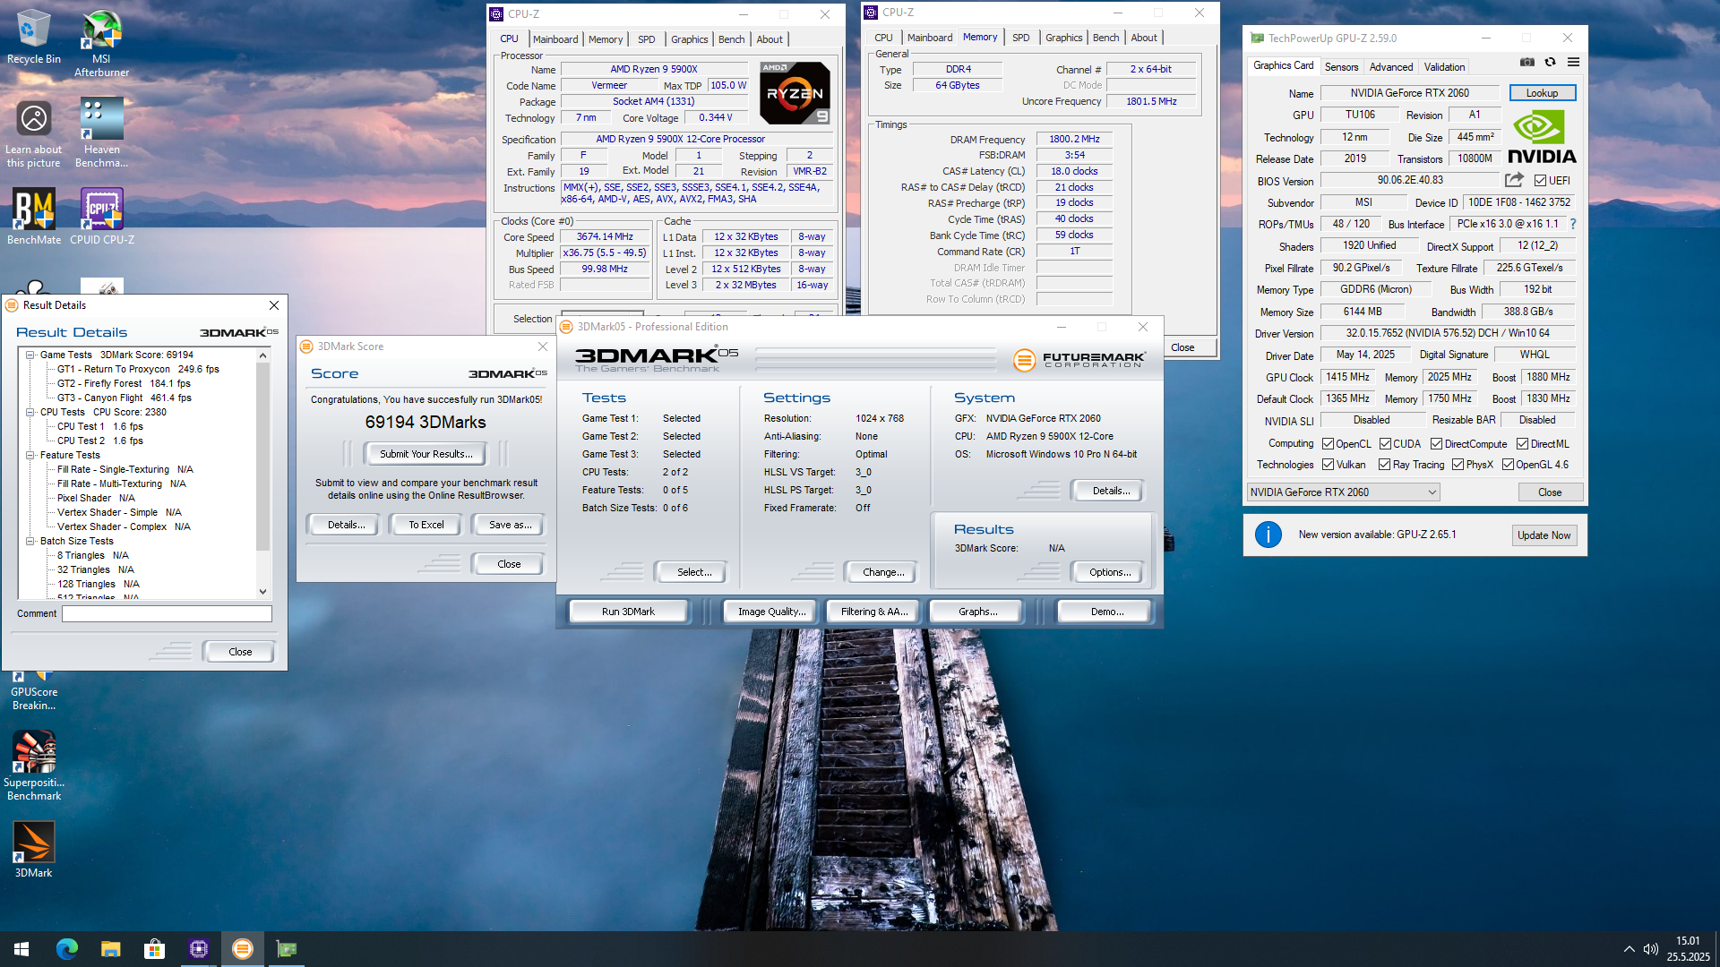Open the Superposition Benchmark desktop icon
Image resolution: width=1720 pixels, height=967 pixels.
34,766
